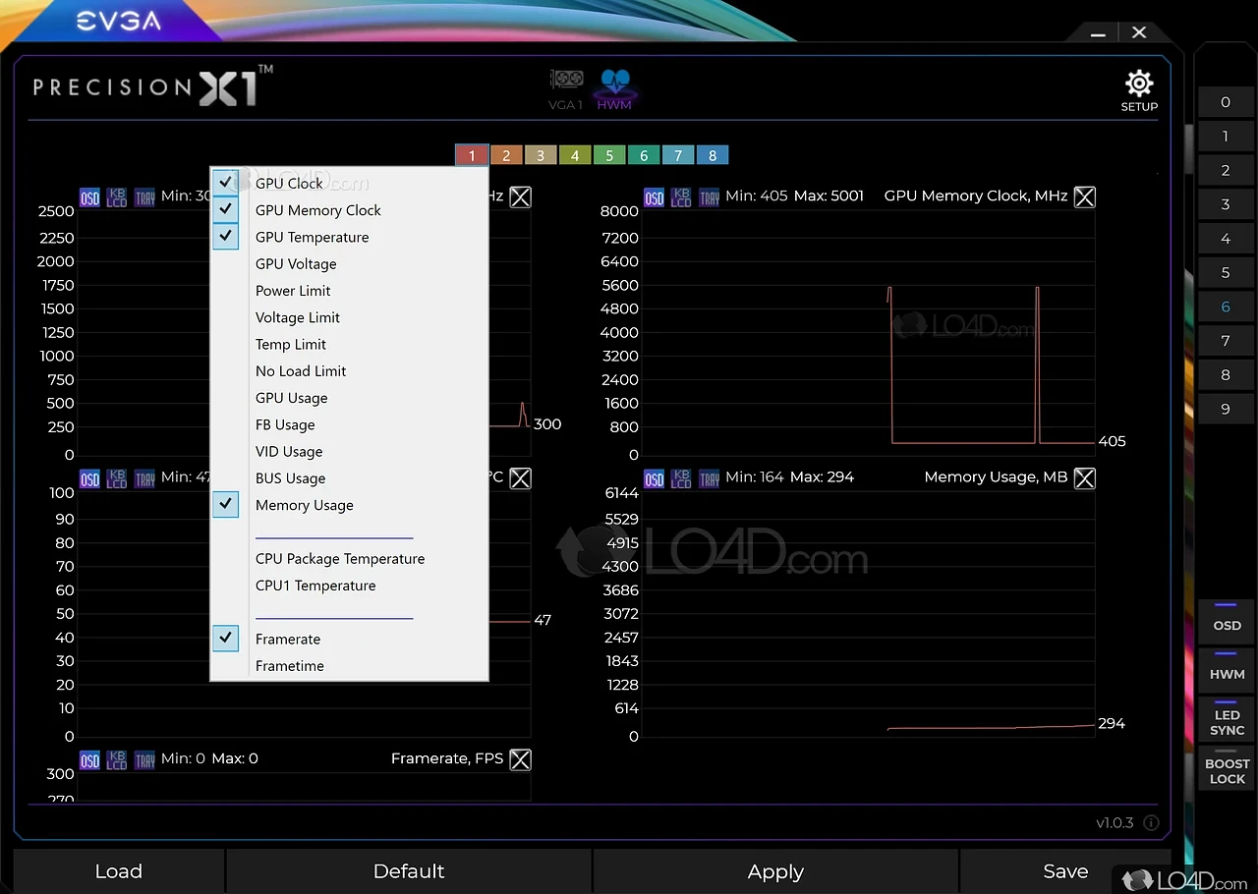The image size is (1258, 894).
Task: Toggle TRAY icon on Framerate graph
Action: click(144, 760)
